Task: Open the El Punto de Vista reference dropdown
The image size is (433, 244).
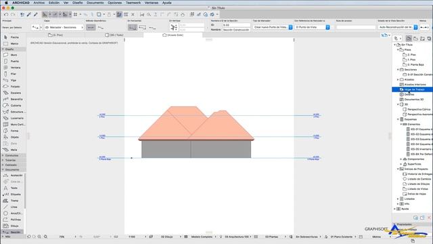Action: 312,27
